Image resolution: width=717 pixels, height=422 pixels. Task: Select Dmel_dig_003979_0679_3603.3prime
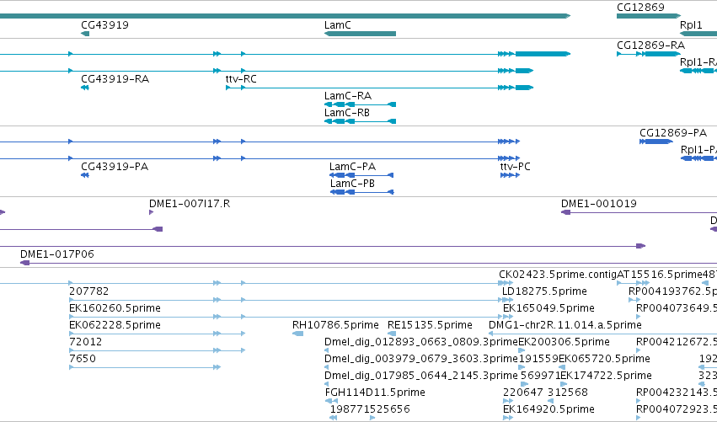tap(420, 359)
